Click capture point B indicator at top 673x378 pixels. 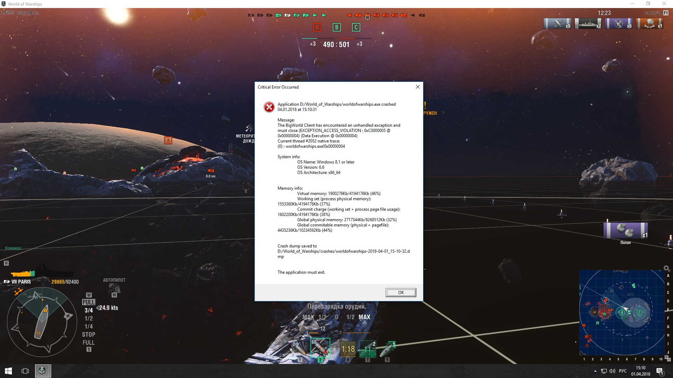pos(336,27)
